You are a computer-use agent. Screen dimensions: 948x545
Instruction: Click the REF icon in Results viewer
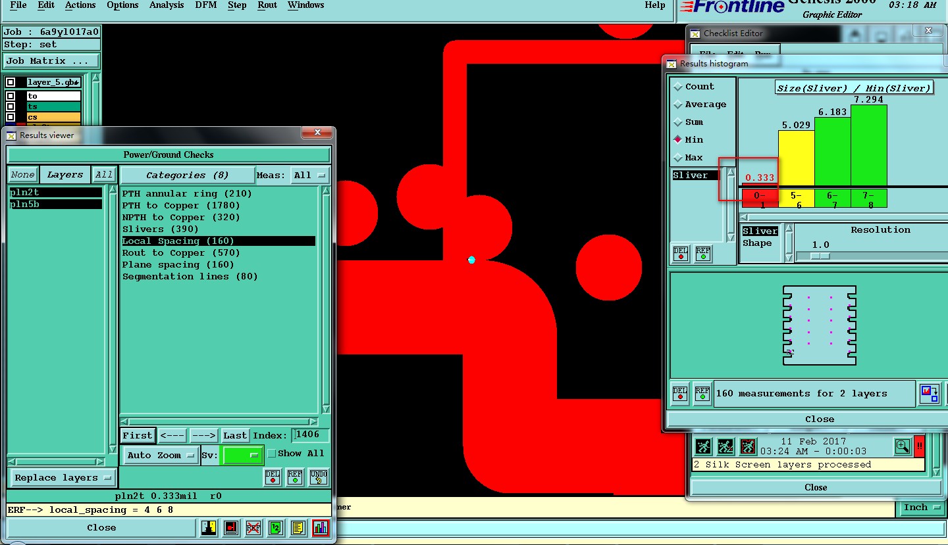click(295, 477)
